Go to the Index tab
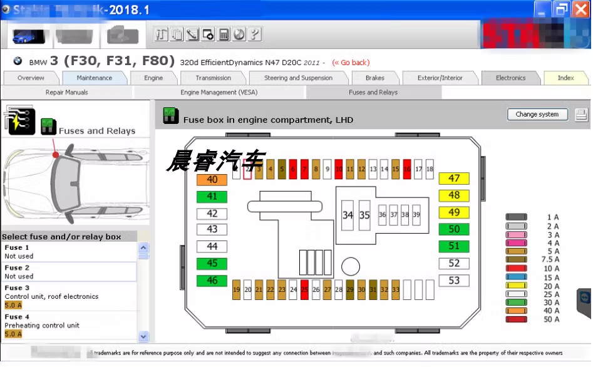 (566, 78)
